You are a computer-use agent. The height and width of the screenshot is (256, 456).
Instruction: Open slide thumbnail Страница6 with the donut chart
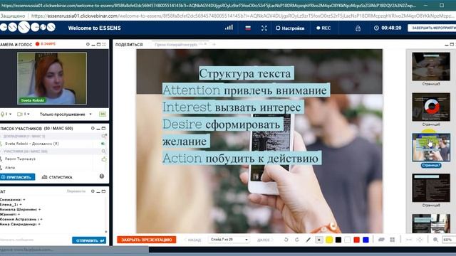point(431,107)
